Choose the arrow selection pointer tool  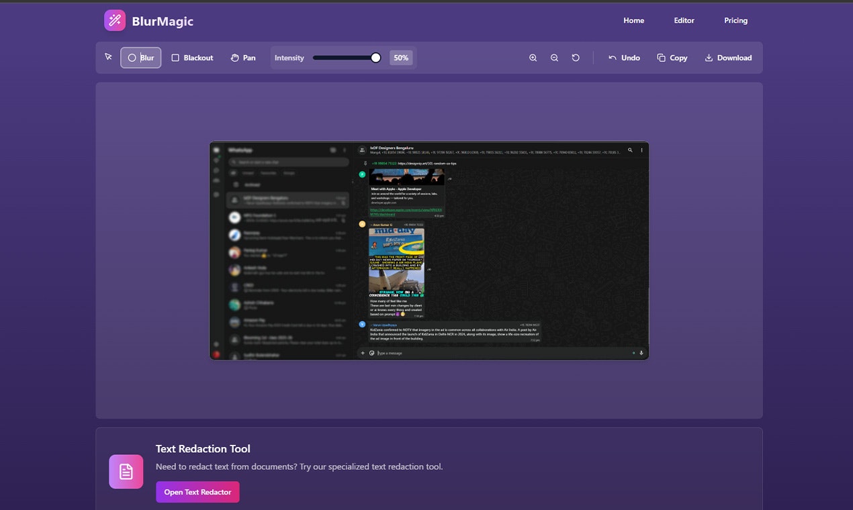pyautogui.click(x=108, y=57)
